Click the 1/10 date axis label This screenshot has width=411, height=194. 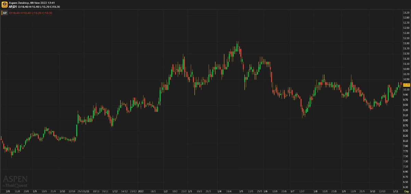[62, 191]
